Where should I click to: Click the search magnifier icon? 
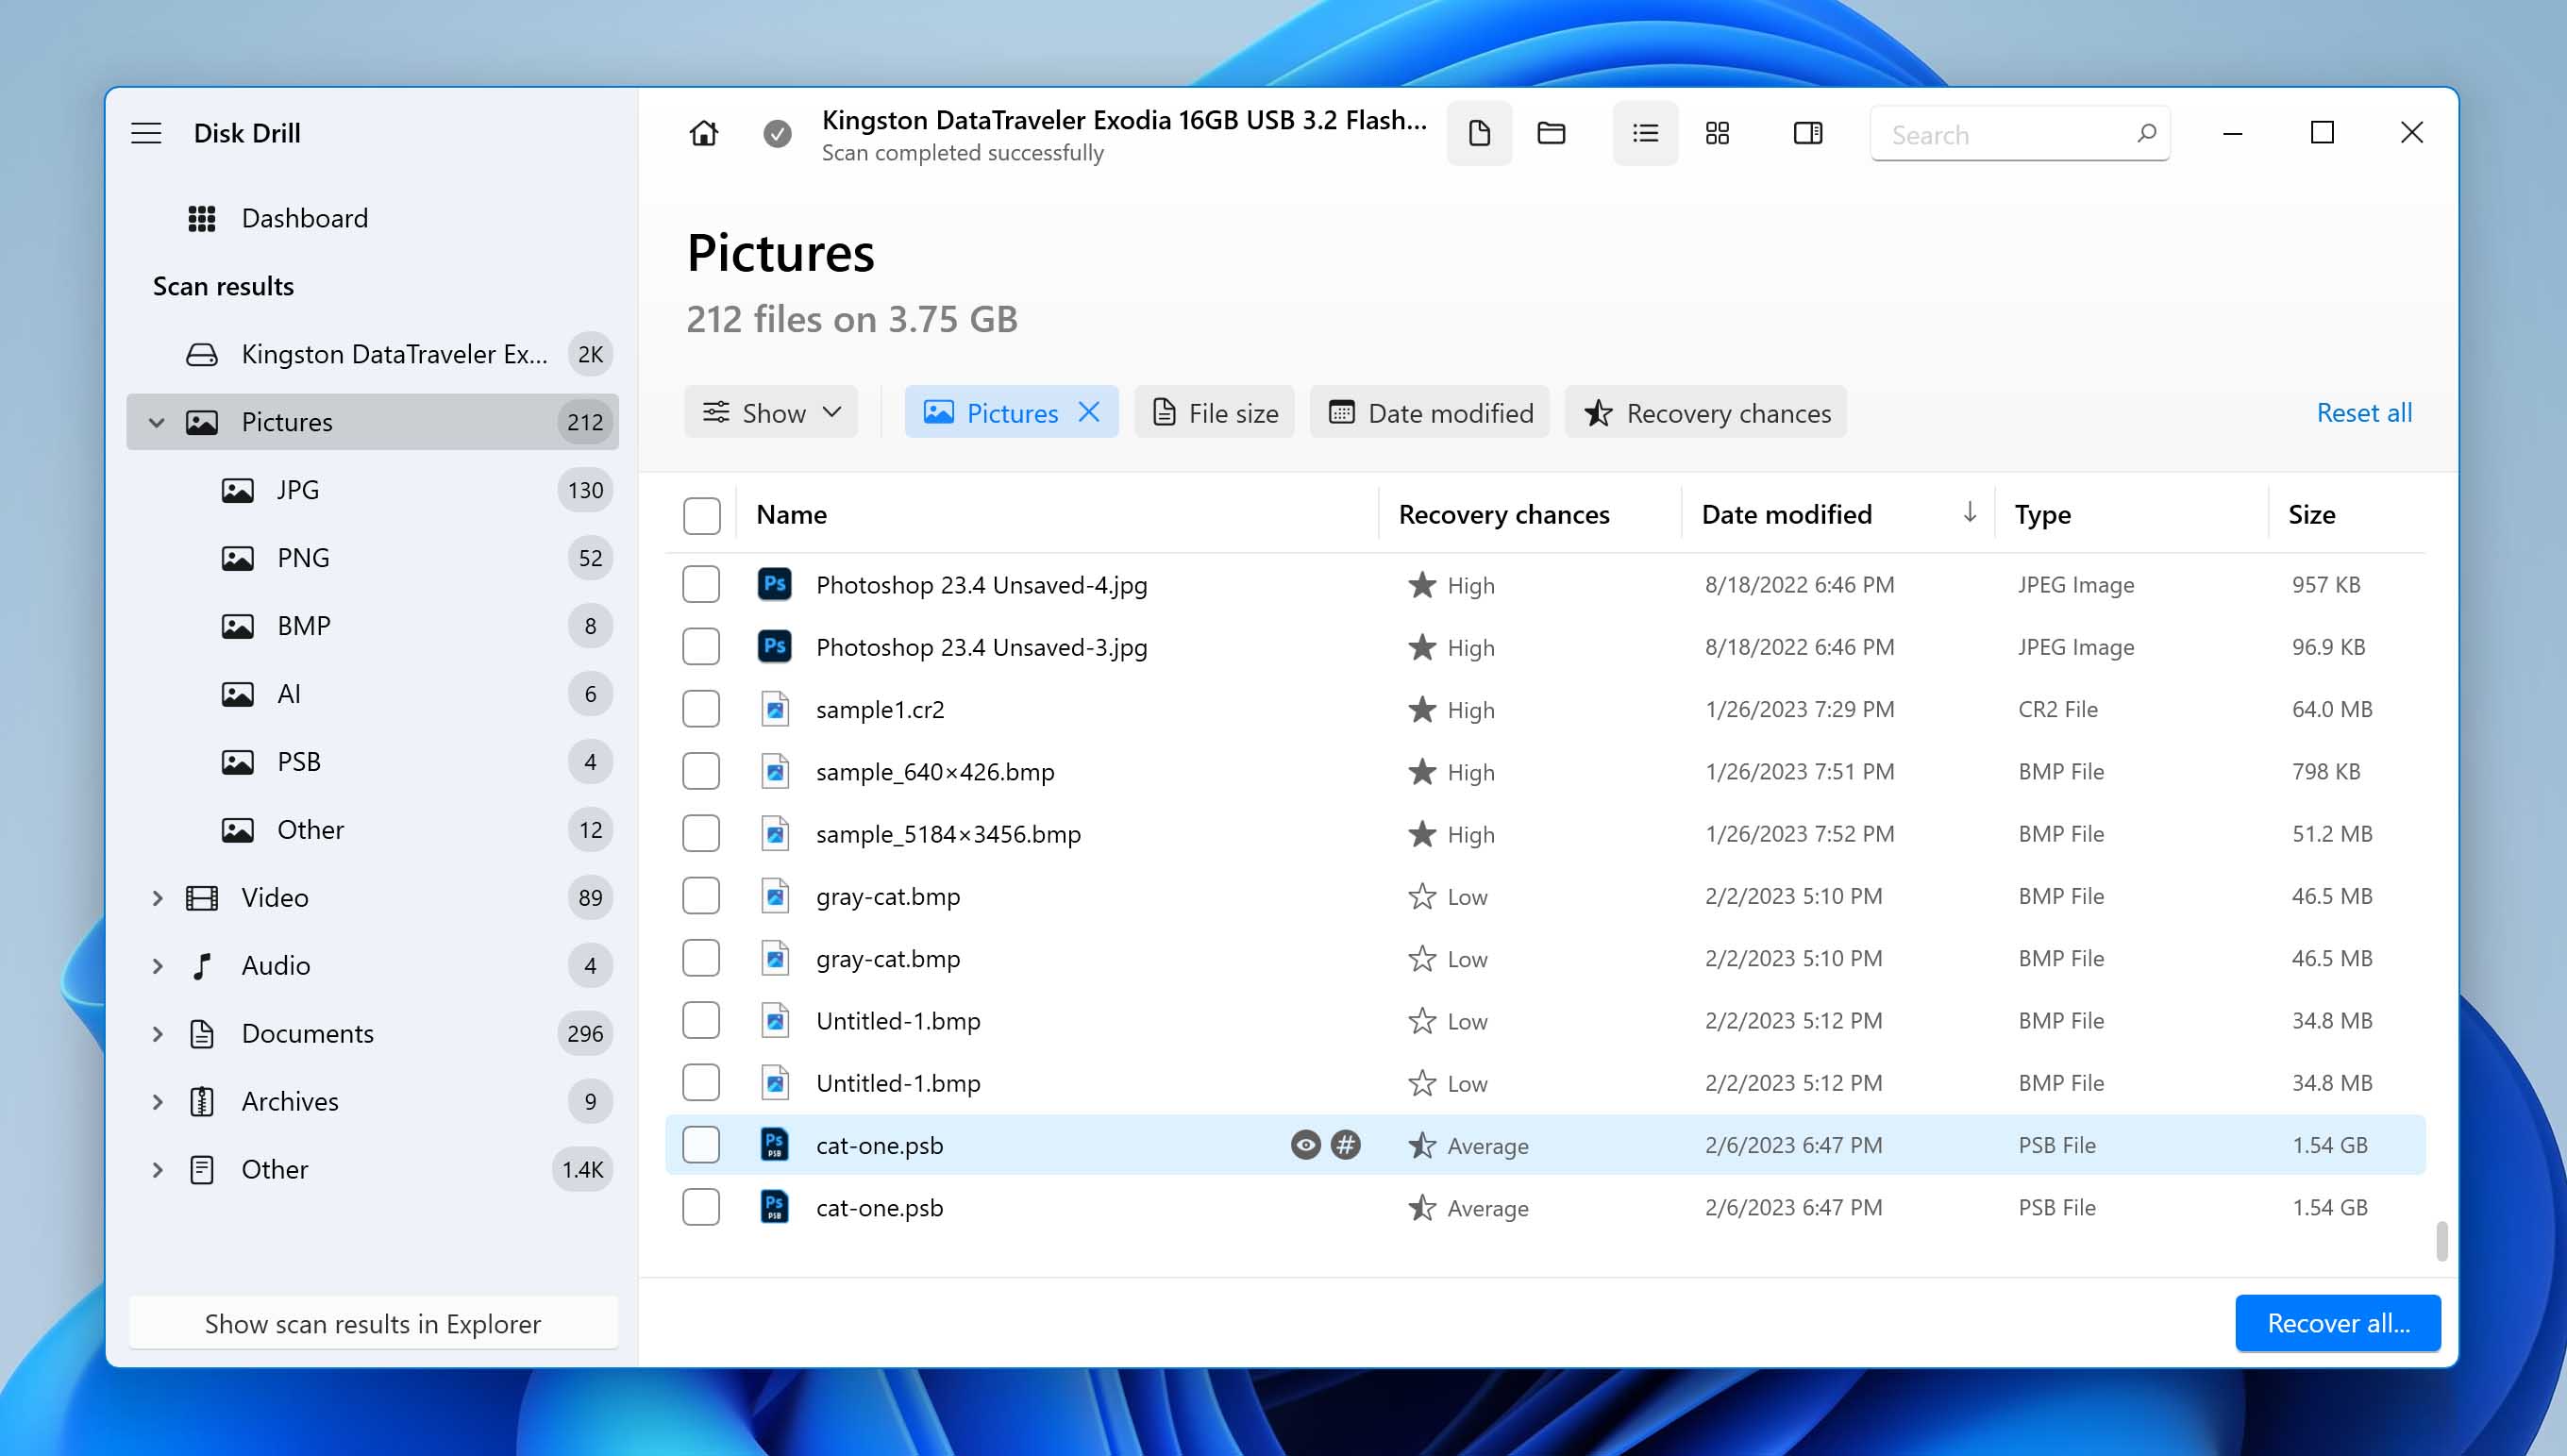pos(2146,133)
